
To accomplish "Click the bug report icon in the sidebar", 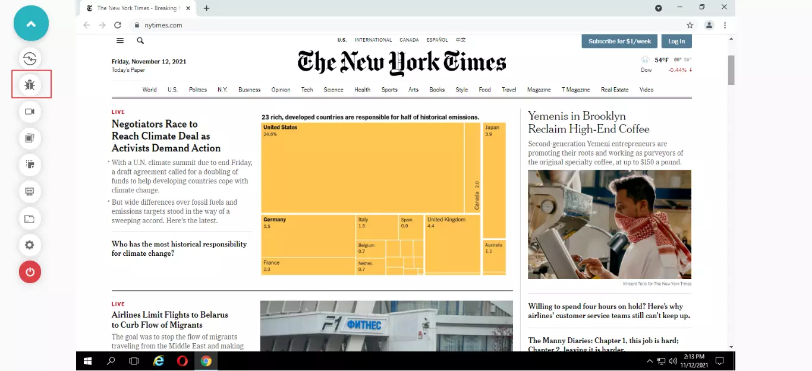I will click(30, 85).
